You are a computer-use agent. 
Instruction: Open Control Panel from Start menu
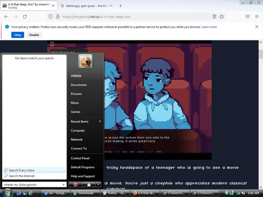coord(80,158)
